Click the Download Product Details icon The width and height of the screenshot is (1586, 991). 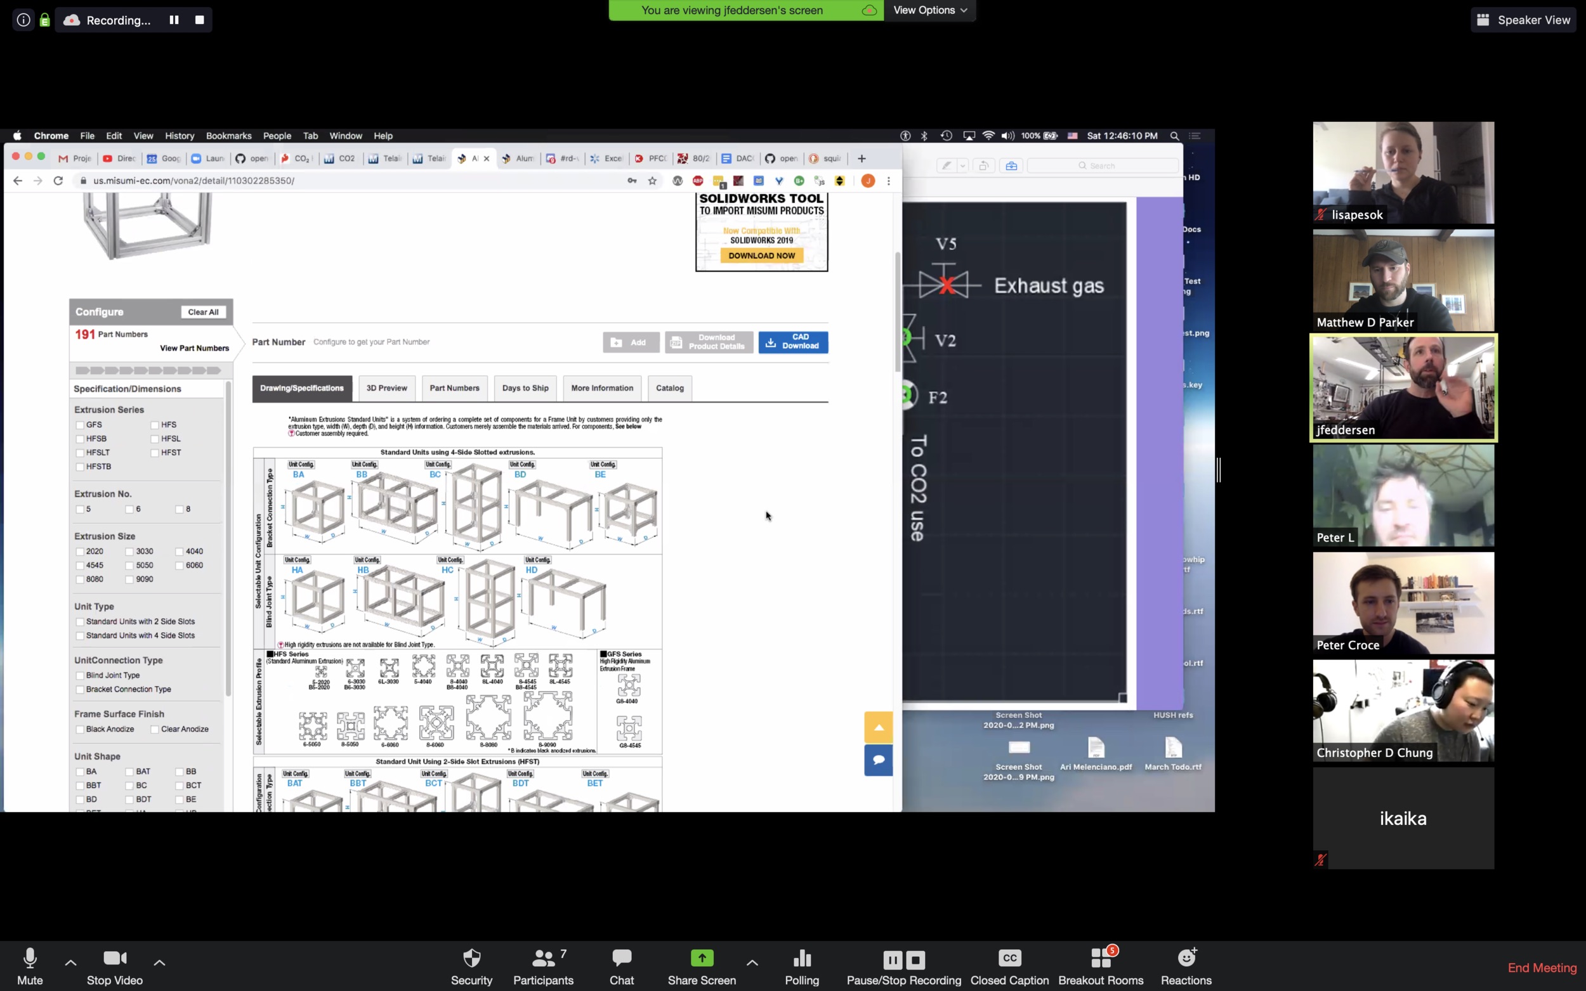(x=708, y=340)
